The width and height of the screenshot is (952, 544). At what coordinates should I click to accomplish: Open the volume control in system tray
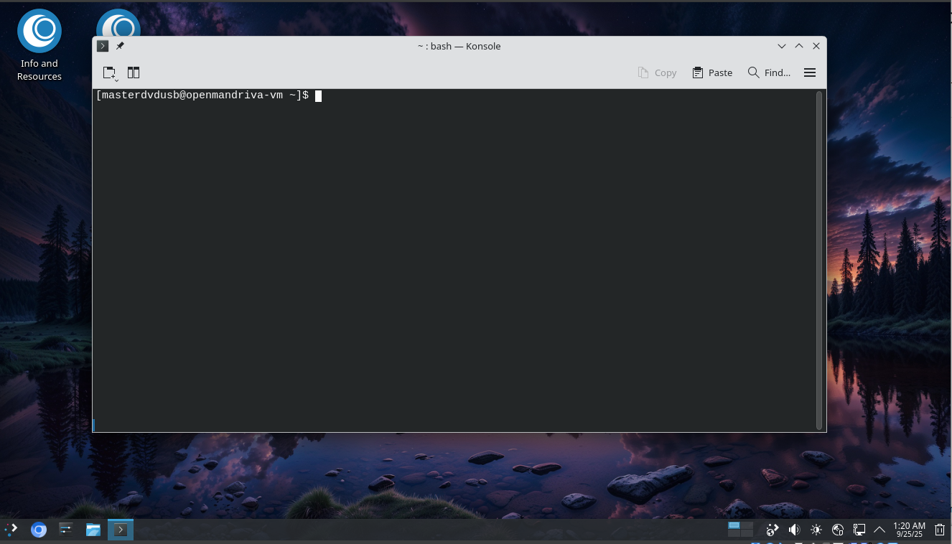[x=794, y=530]
